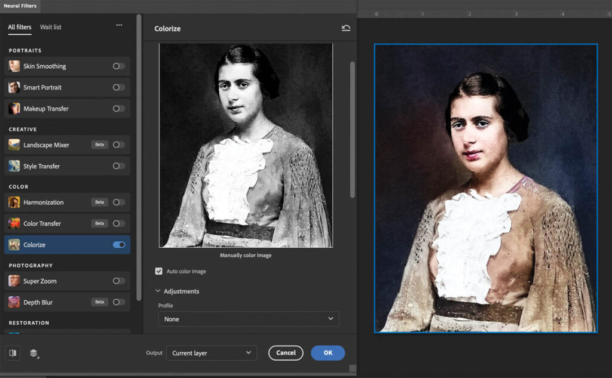
Task: Click the layers preview icon at bottom left
Action: [34, 353]
